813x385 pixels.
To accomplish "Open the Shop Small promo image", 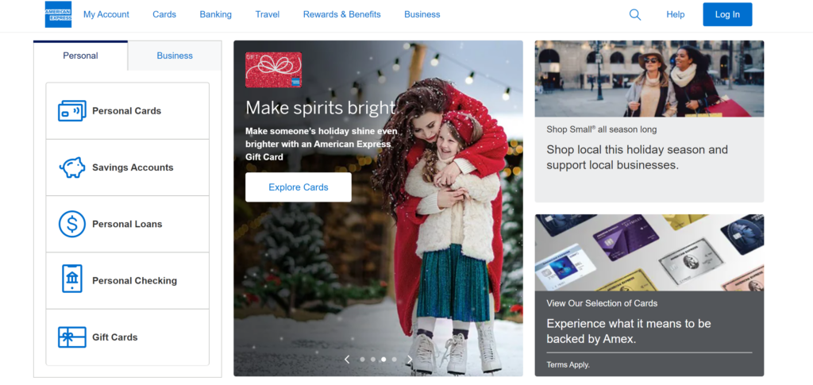I will (649, 79).
